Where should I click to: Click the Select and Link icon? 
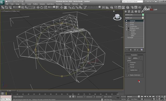coord(3,7)
